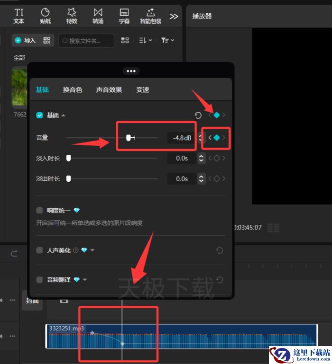Switch to the 变速 tab
The image size is (332, 364).
pos(143,89)
